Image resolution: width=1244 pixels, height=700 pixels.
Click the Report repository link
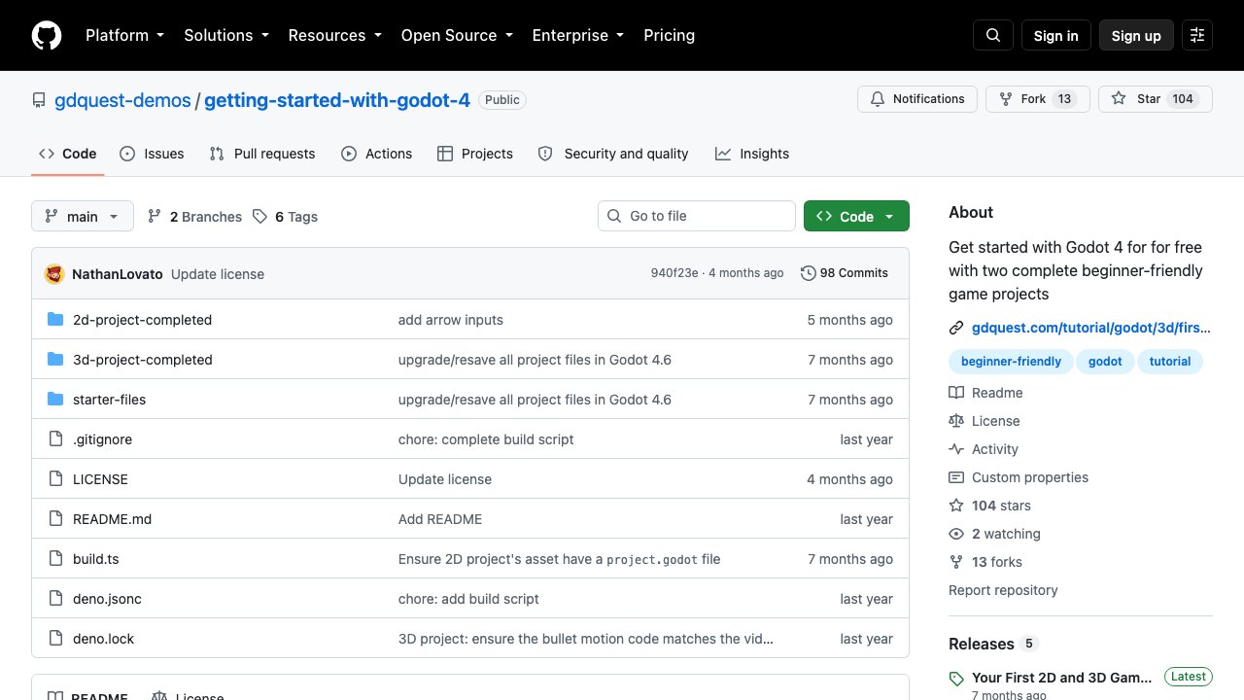point(1003,590)
